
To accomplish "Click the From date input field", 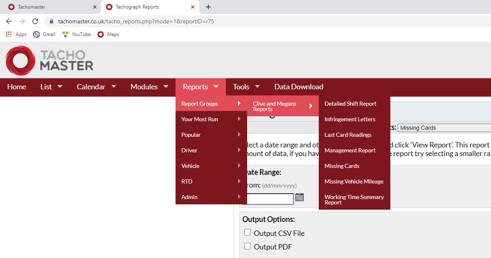I will [x=268, y=199].
